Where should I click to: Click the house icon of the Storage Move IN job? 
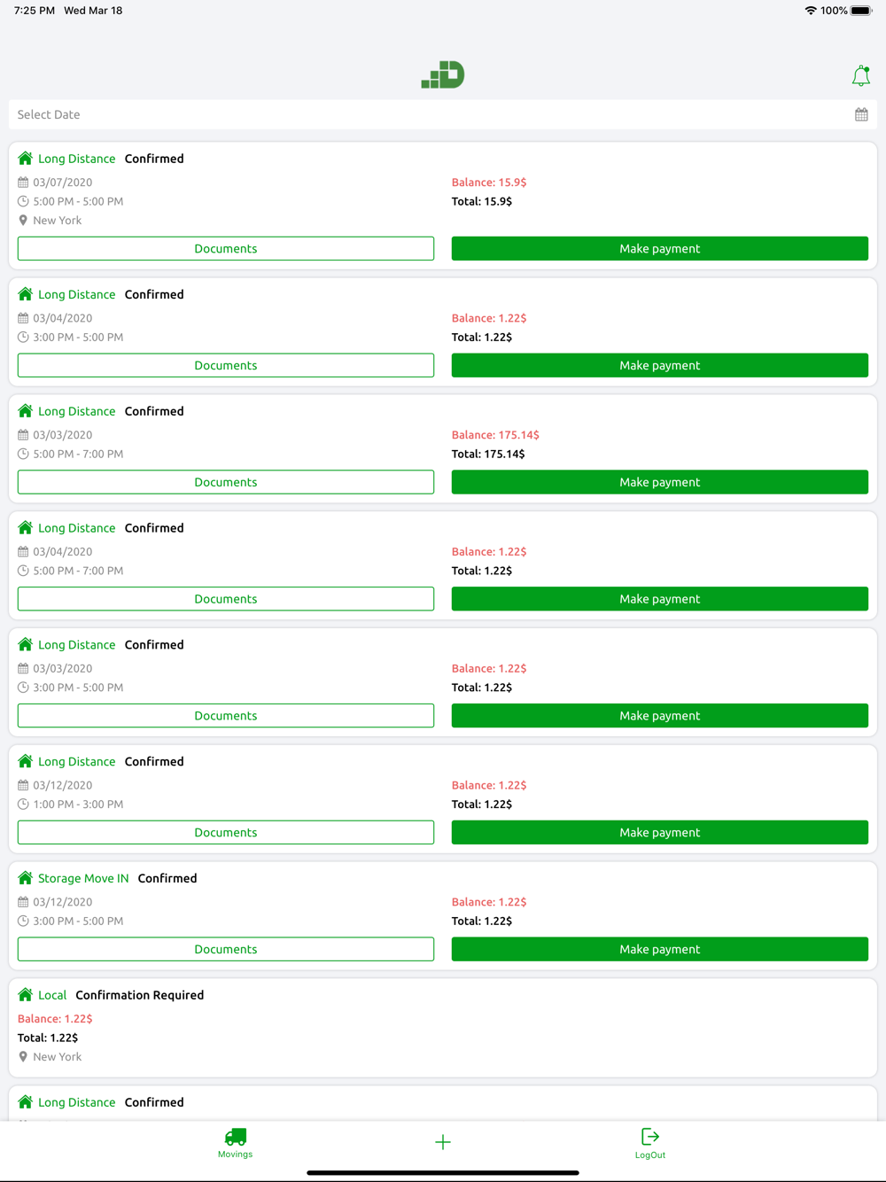tap(26, 878)
